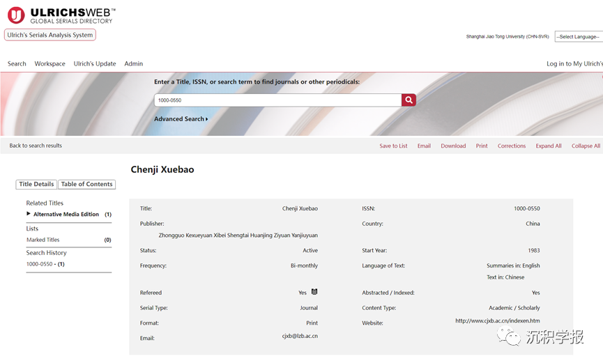This screenshot has height=363, width=603.
Task: Click the Save to List link
Action: [x=393, y=146]
